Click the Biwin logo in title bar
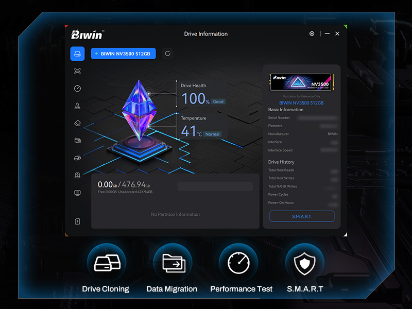 (x=87, y=35)
